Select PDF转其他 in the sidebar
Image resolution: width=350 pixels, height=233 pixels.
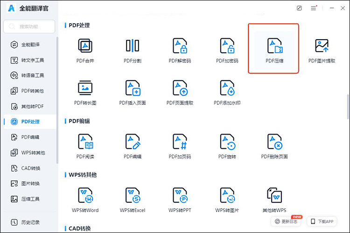pyautogui.click(x=30, y=91)
